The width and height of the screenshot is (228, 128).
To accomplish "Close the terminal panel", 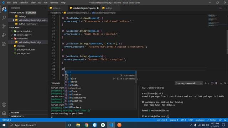I will 225,83.
